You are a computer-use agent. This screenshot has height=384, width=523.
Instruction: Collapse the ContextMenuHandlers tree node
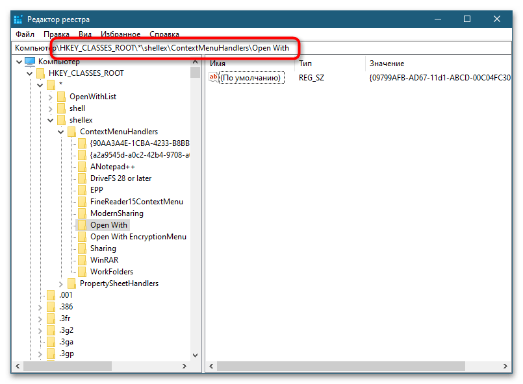coord(61,132)
